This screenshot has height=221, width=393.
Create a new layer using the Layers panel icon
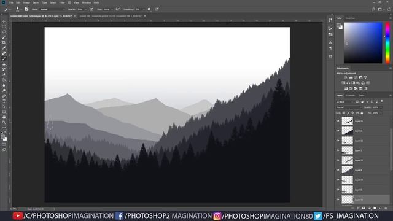(x=380, y=208)
